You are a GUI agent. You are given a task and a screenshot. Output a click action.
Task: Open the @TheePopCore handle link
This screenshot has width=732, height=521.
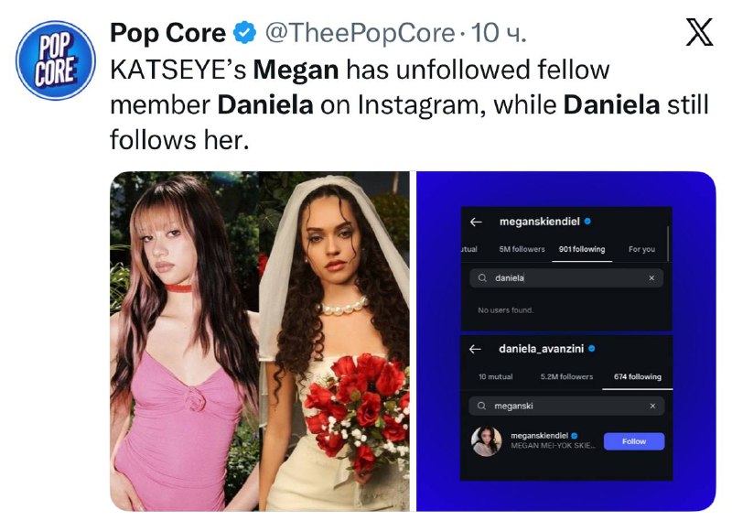359,34
